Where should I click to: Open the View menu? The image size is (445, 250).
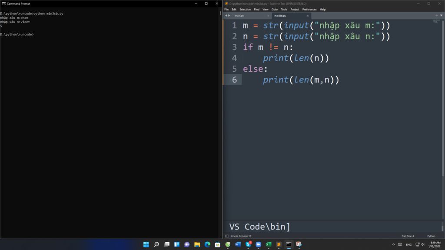[266, 10]
